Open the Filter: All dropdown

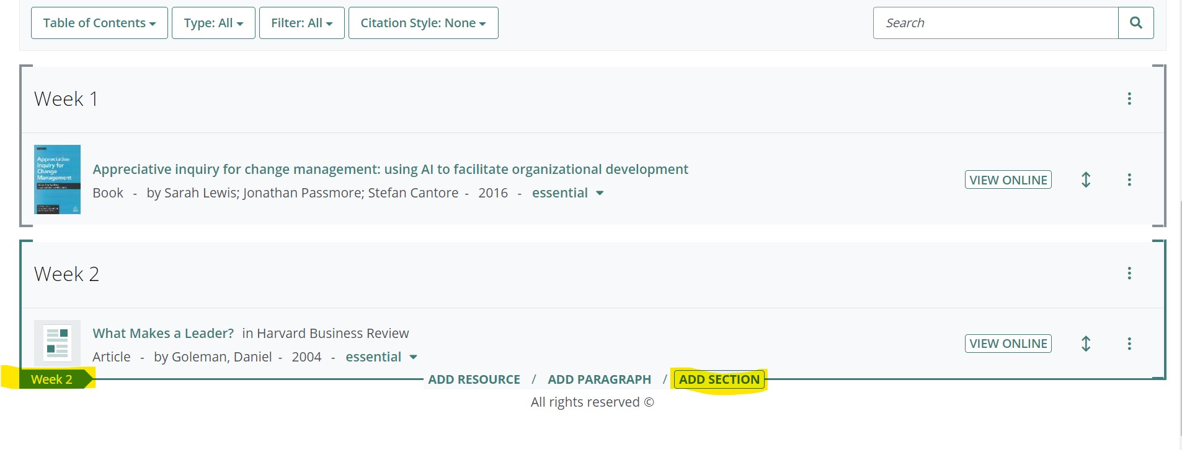pos(301,23)
